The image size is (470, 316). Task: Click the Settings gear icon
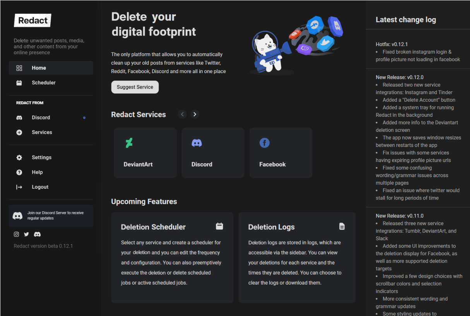tap(19, 157)
